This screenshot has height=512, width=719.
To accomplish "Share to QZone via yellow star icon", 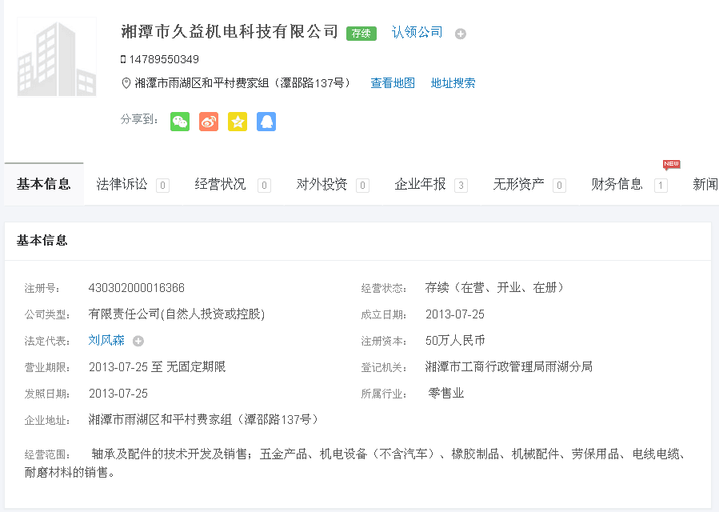I will [x=238, y=122].
